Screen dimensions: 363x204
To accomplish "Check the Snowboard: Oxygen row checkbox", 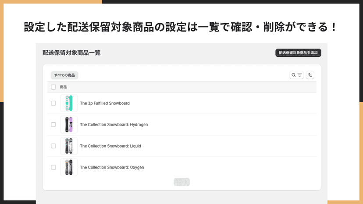I will coord(53,167).
